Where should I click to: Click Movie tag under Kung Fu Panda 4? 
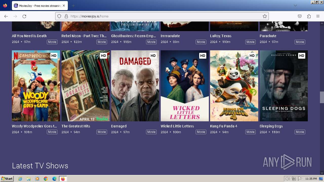[251, 132]
